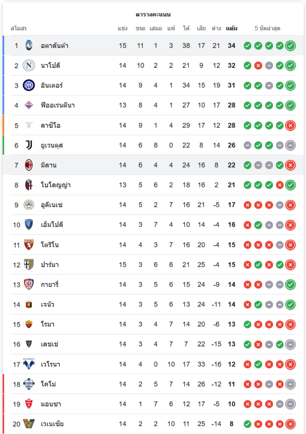Click Lazio's latest loss result circle
Viewport: 306px width, 434px height.
point(290,125)
